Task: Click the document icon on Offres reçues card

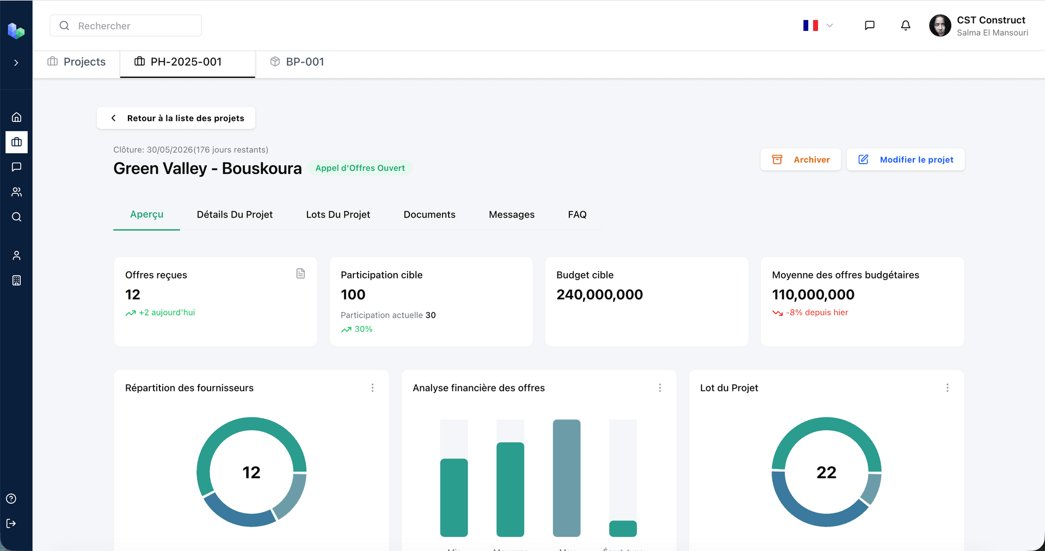Action: click(x=300, y=273)
